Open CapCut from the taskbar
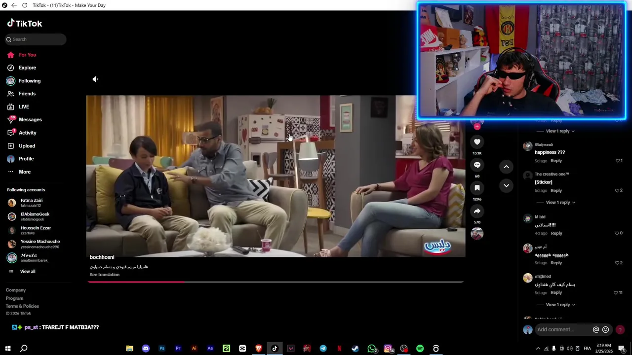The width and height of the screenshot is (632, 355). tap(242, 349)
